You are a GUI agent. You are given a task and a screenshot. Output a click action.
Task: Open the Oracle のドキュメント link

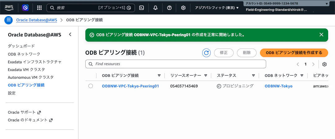28,120
